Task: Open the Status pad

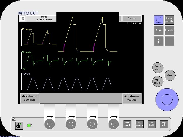Action: 132,18
